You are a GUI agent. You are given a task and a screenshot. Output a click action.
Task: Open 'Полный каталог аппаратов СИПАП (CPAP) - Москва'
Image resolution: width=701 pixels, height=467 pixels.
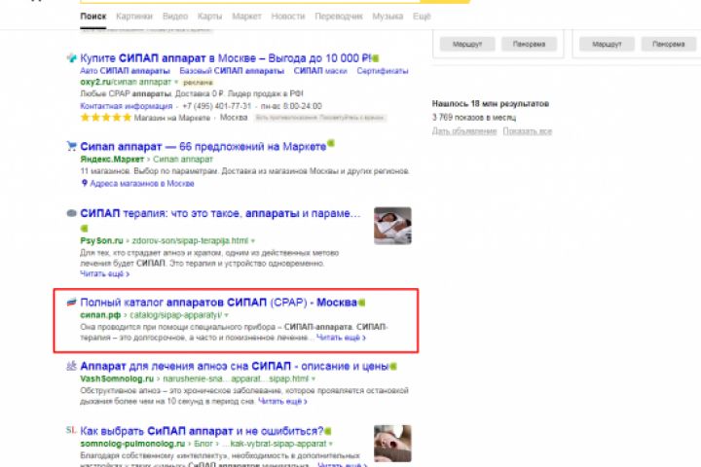point(219,303)
